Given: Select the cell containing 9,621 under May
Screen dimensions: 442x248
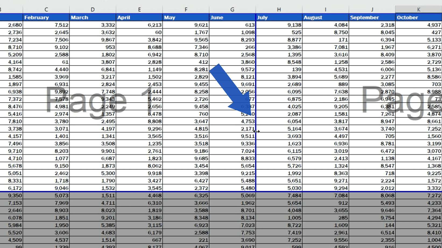Looking at the screenshot, I should 186,25.
